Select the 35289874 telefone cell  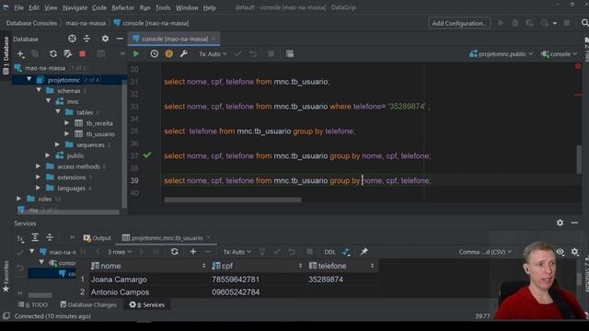pos(341,280)
